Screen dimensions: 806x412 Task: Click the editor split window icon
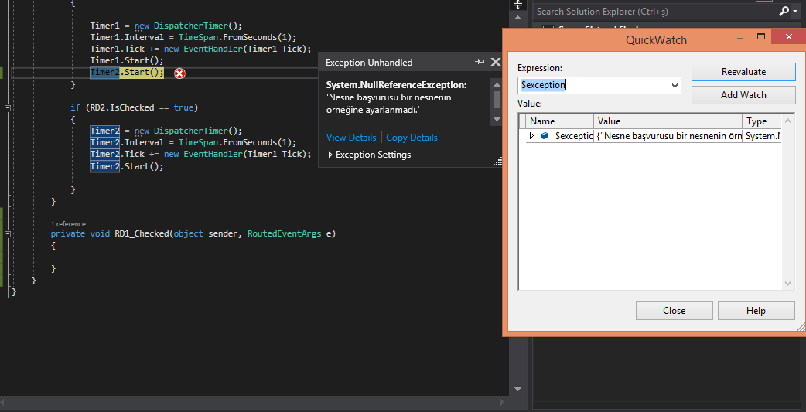pyautogui.click(x=517, y=5)
